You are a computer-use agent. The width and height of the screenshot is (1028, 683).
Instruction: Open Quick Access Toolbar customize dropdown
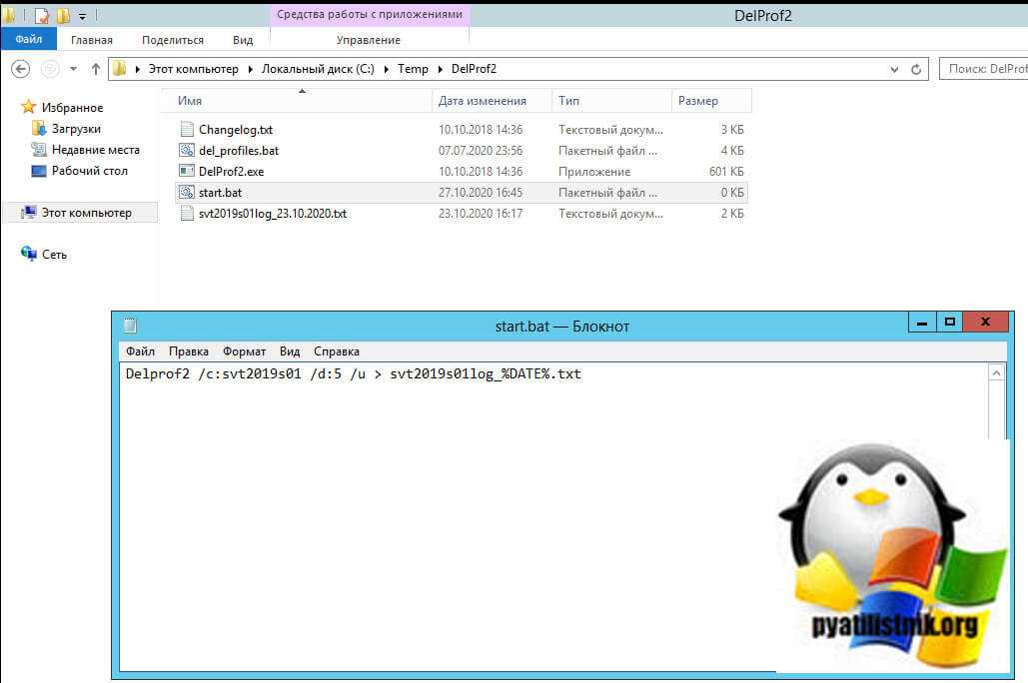click(82, 16)
